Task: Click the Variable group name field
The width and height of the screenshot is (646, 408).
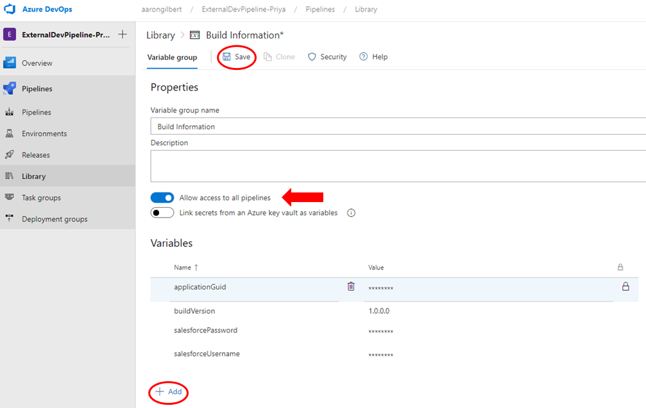Action: coord(398,126)
